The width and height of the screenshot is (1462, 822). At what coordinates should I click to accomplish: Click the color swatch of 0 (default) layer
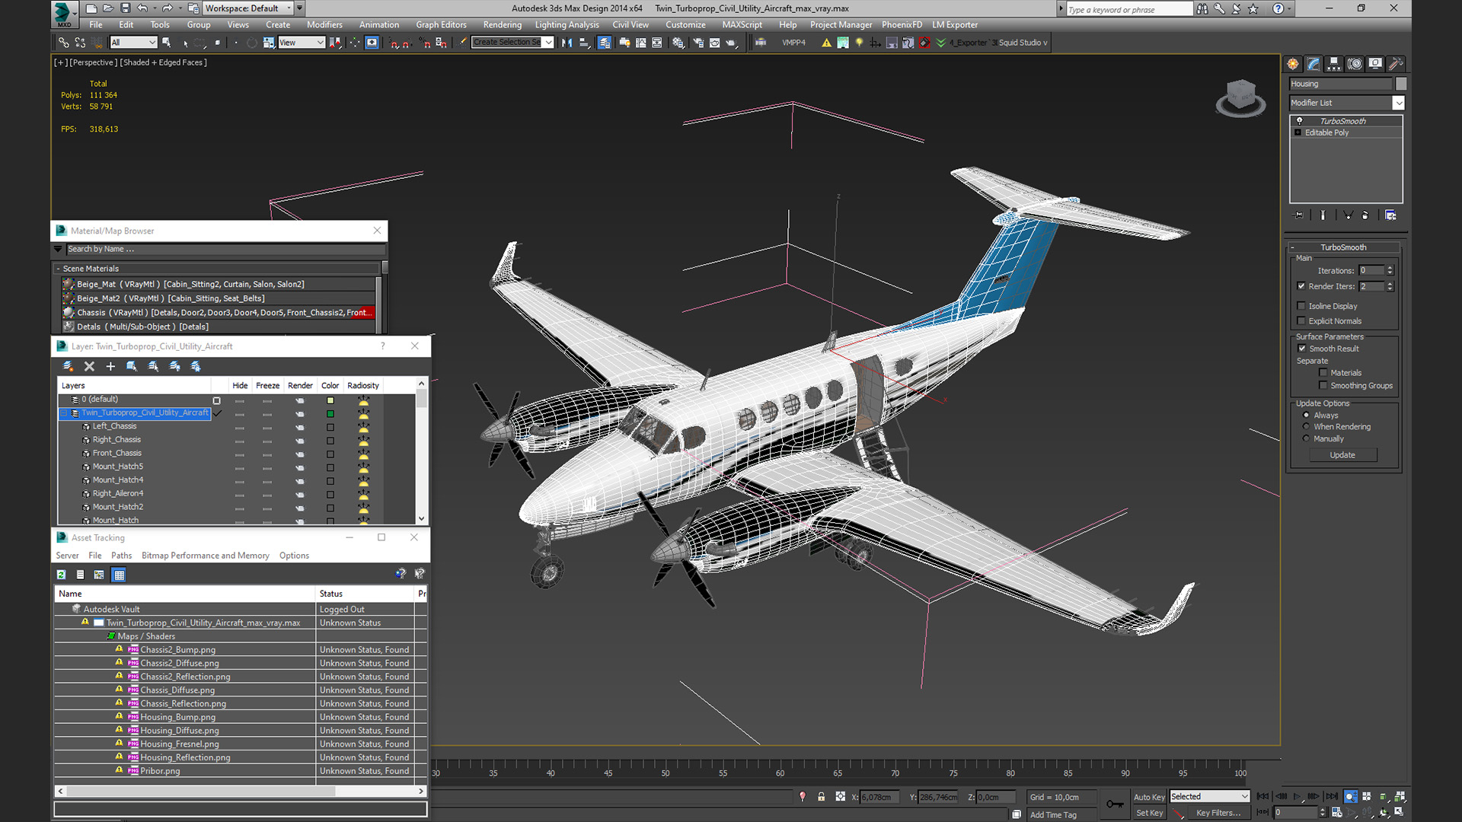coord(330,400)
